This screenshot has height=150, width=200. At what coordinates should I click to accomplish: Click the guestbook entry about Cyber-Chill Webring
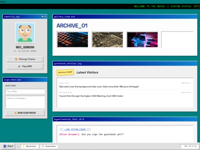pyautogui.click(x=91, y=96)
